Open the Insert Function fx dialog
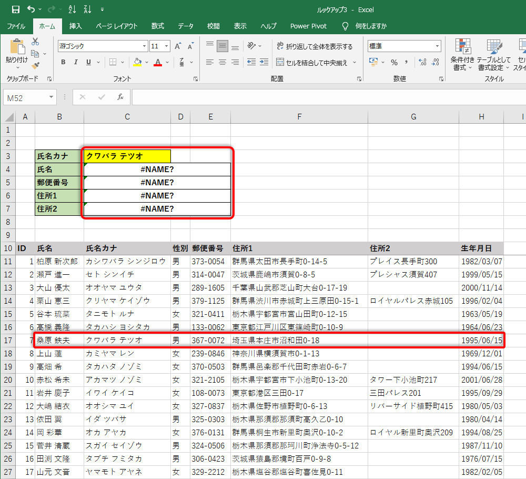 click(x=120, y=97)
